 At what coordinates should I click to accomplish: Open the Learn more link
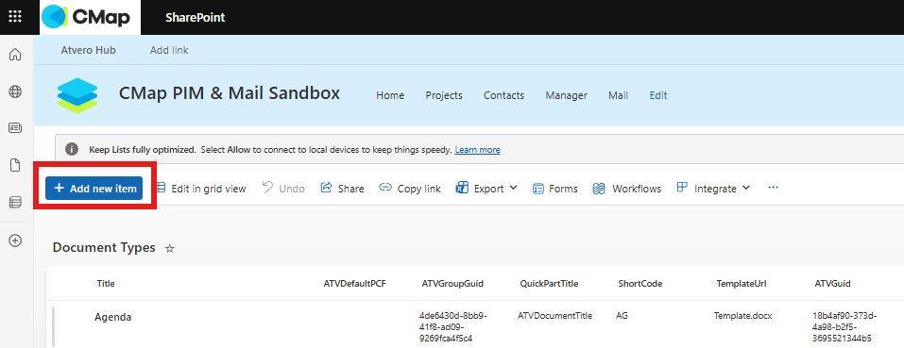click(477, 150)
